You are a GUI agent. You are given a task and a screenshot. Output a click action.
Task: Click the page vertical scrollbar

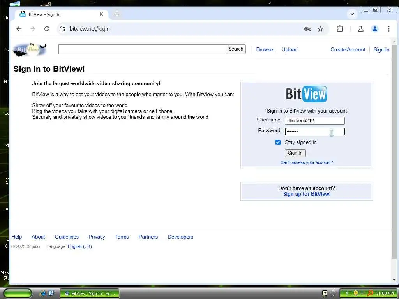(394, 151)
